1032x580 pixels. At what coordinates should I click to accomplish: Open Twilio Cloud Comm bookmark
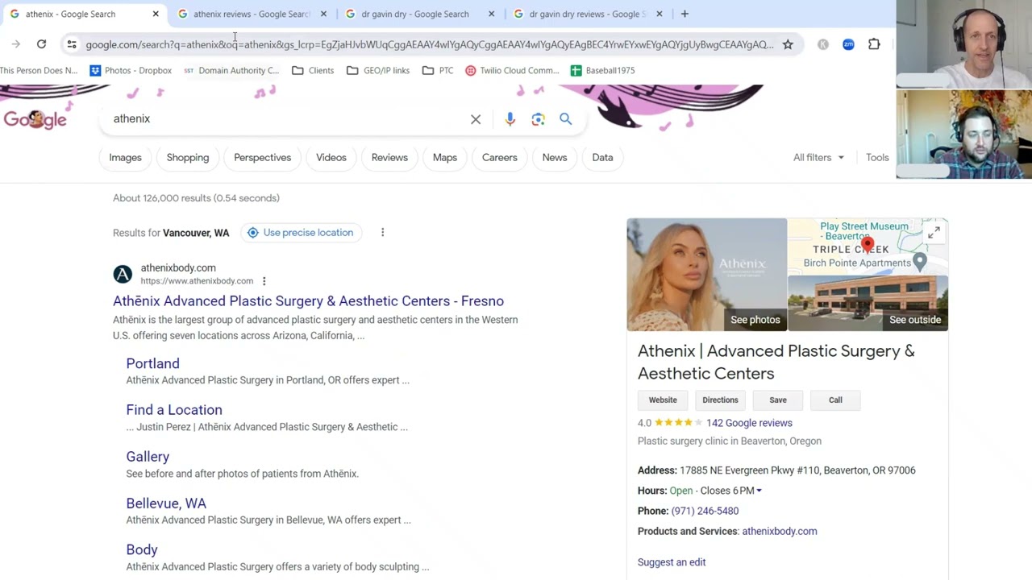[512, 70]
